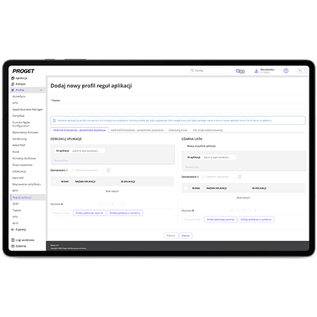The width and height of the screenshot is (317, 317).
Task: Switch to the Android Enterprise przestrzeń prywatna tab
Action: pyautogui.click(x=137, y=130)
